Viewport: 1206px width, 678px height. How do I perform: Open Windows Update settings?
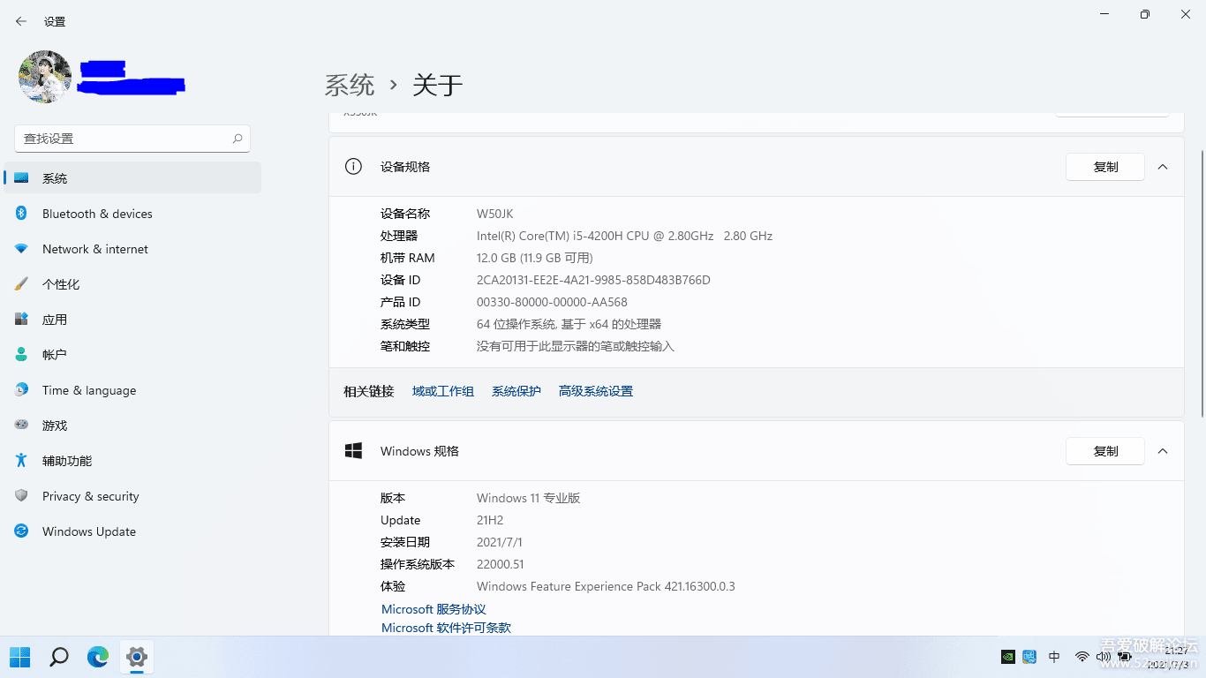coord(132,531)
